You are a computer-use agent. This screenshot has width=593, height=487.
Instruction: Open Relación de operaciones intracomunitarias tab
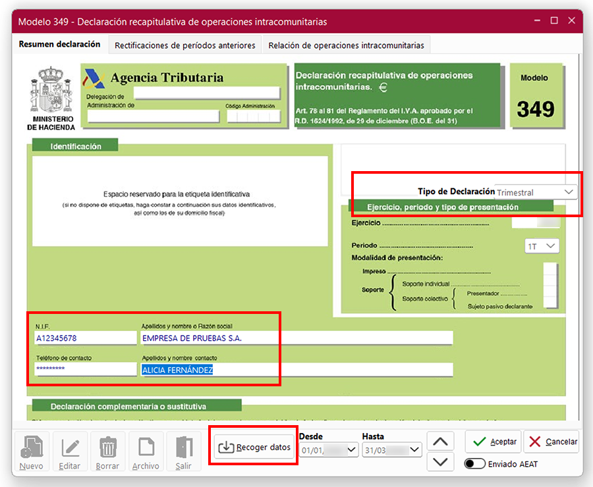[x=346, y=45]
